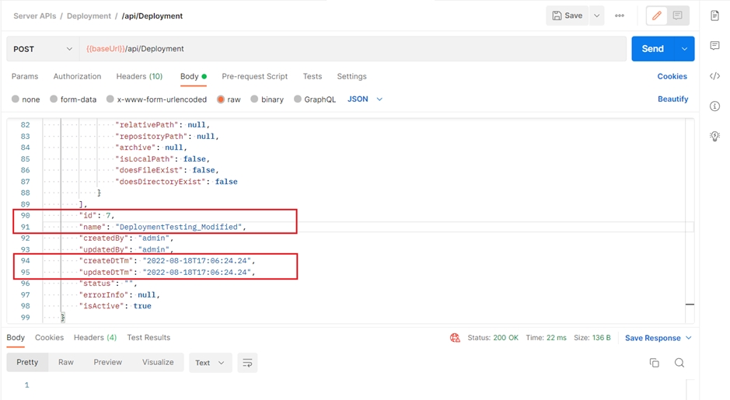Click the documentation icon in right sidebar
Viewport: 730px width, 400px height.
(714, 16)
